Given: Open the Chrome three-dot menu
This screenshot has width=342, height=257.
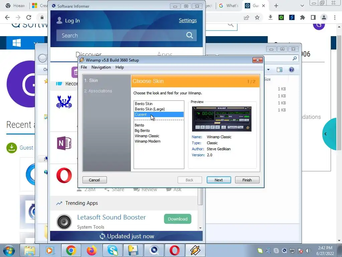Looking at the screenshot, I should [x=335, y=17].
